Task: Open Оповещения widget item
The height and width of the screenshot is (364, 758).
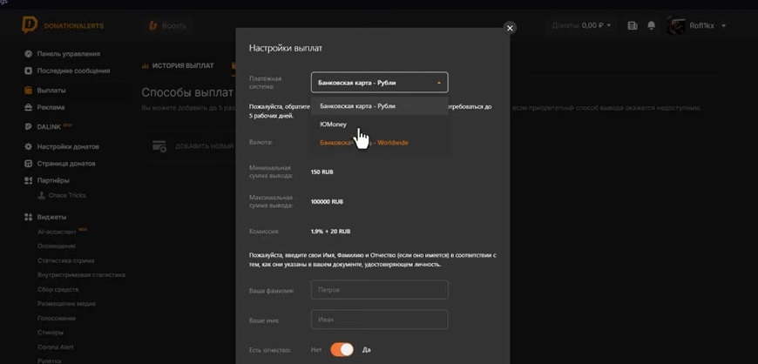Action: 56,246
